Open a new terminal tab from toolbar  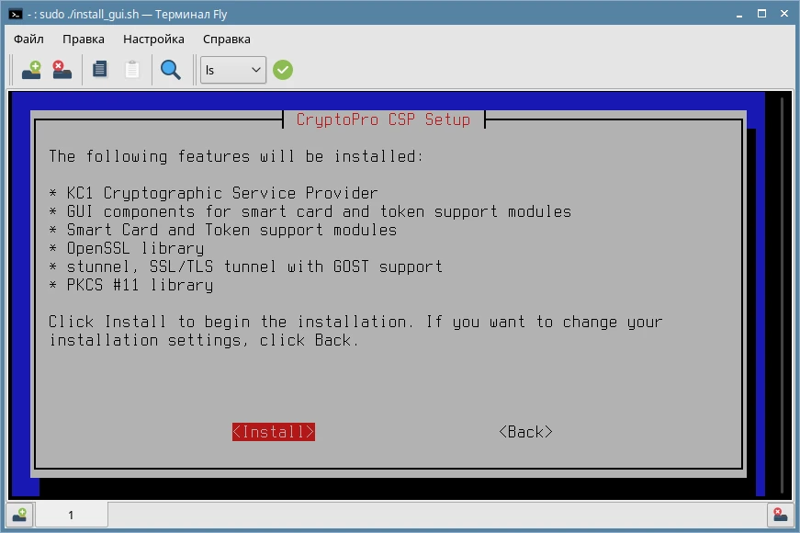(x=31, y=70)
